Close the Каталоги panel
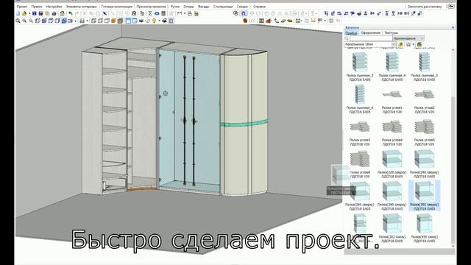The height and width of the screenshot is (265, 471). pos(453,27)
